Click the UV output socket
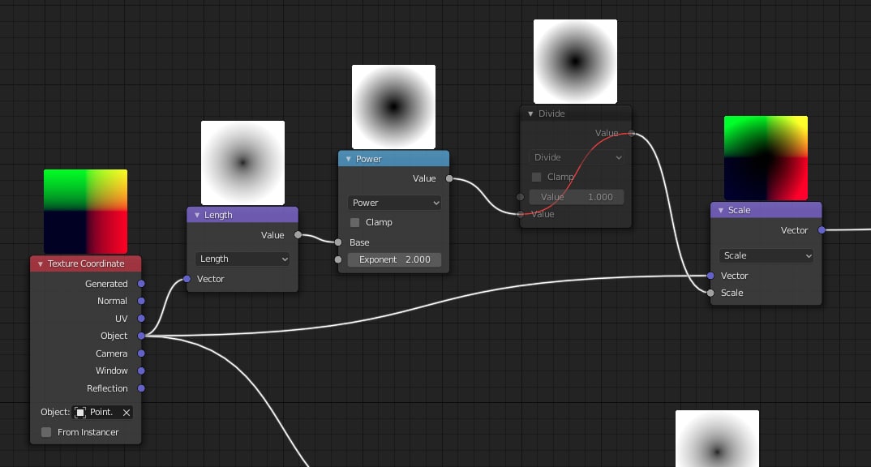 click(141, 318)
